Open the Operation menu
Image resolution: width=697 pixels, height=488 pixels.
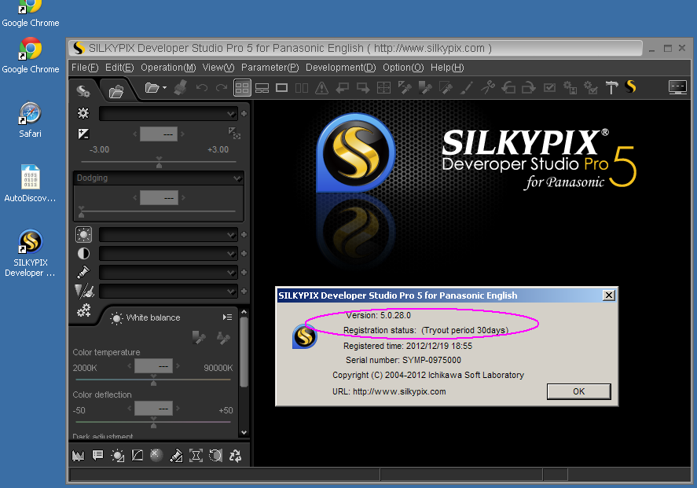(x=168, y=68)
